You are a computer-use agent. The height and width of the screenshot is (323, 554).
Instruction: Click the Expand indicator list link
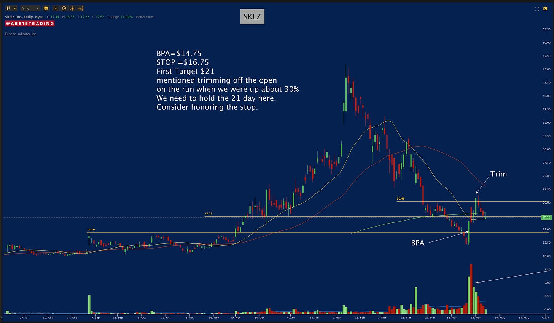pos(20,34)
